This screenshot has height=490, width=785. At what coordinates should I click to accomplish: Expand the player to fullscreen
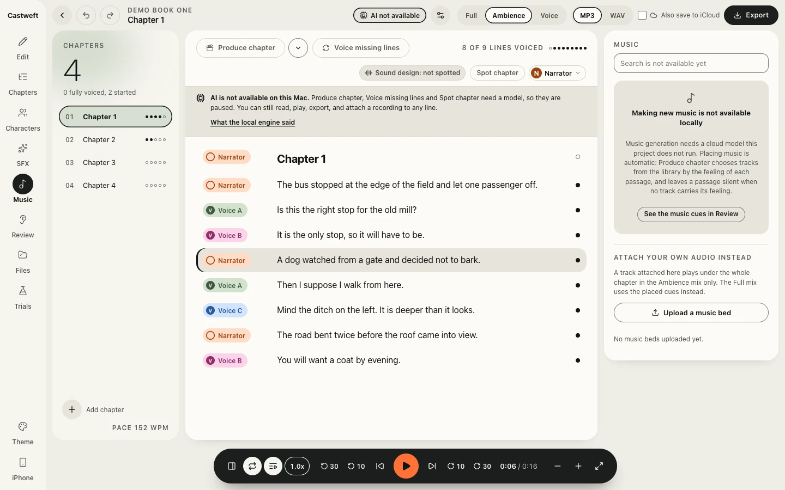[x=599, y=466]
